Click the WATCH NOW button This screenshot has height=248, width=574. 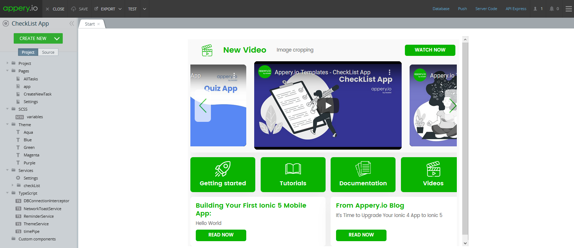pyautogui.click(x=430, y=50)
